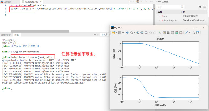Open dropdown next to line drawing tool
The height and width of the screenshot is (111, 209).
click(189, 33)
